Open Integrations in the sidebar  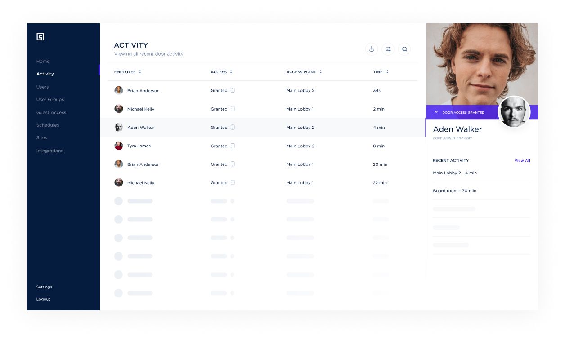click(50, 151)
